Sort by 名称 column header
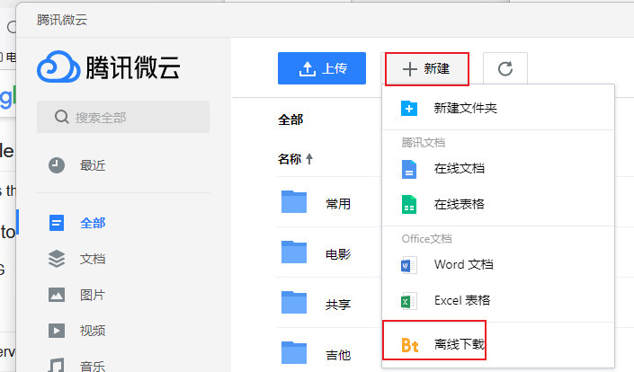The height and width of the screenshot is (372, 634). [x=290, y=159]
